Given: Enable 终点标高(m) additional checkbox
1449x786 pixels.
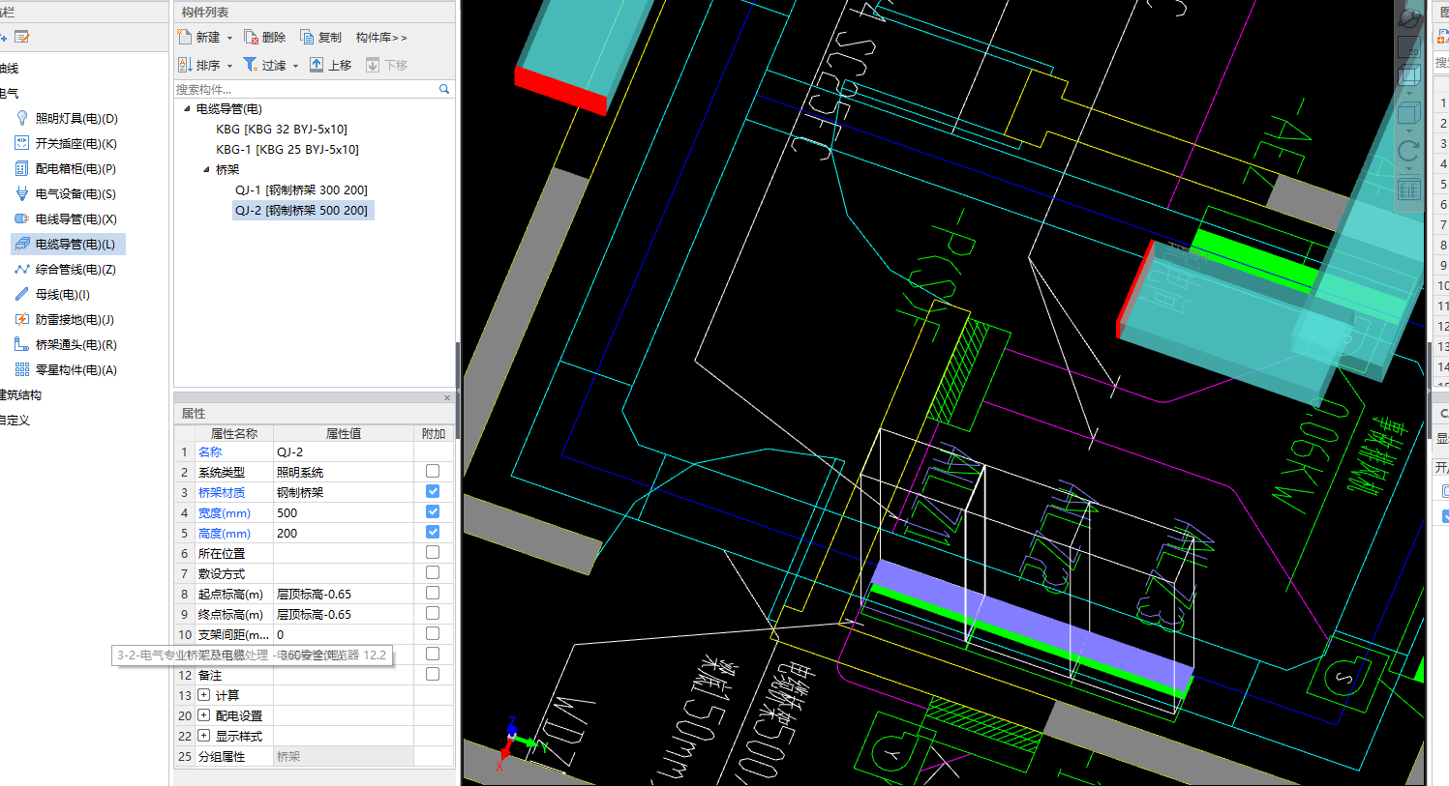Looking at the screenshot, I should click(x=433, y=613).
